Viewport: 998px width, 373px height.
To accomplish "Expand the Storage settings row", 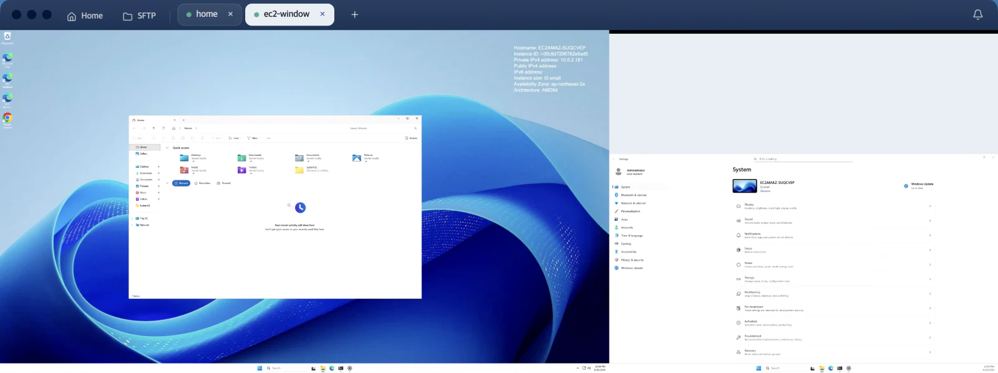I will (833, 279).
